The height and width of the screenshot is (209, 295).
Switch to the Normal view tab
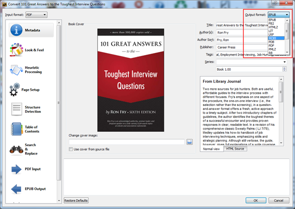click(x=211, y=149)
